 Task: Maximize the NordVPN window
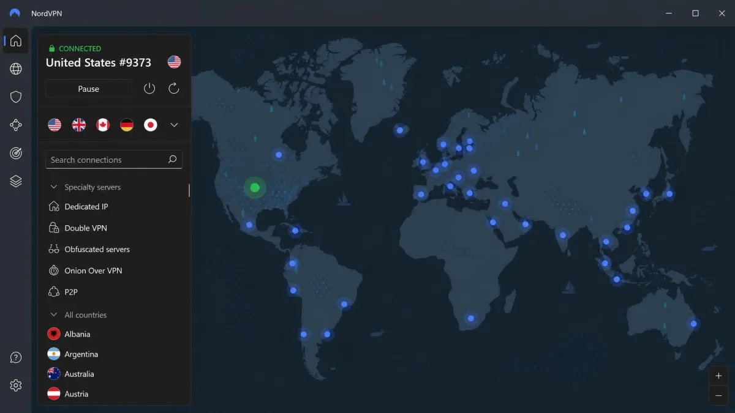(695, 13)
